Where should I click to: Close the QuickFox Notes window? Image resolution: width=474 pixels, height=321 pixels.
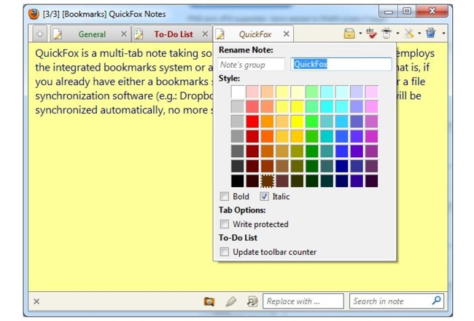(x=432, y=12)
